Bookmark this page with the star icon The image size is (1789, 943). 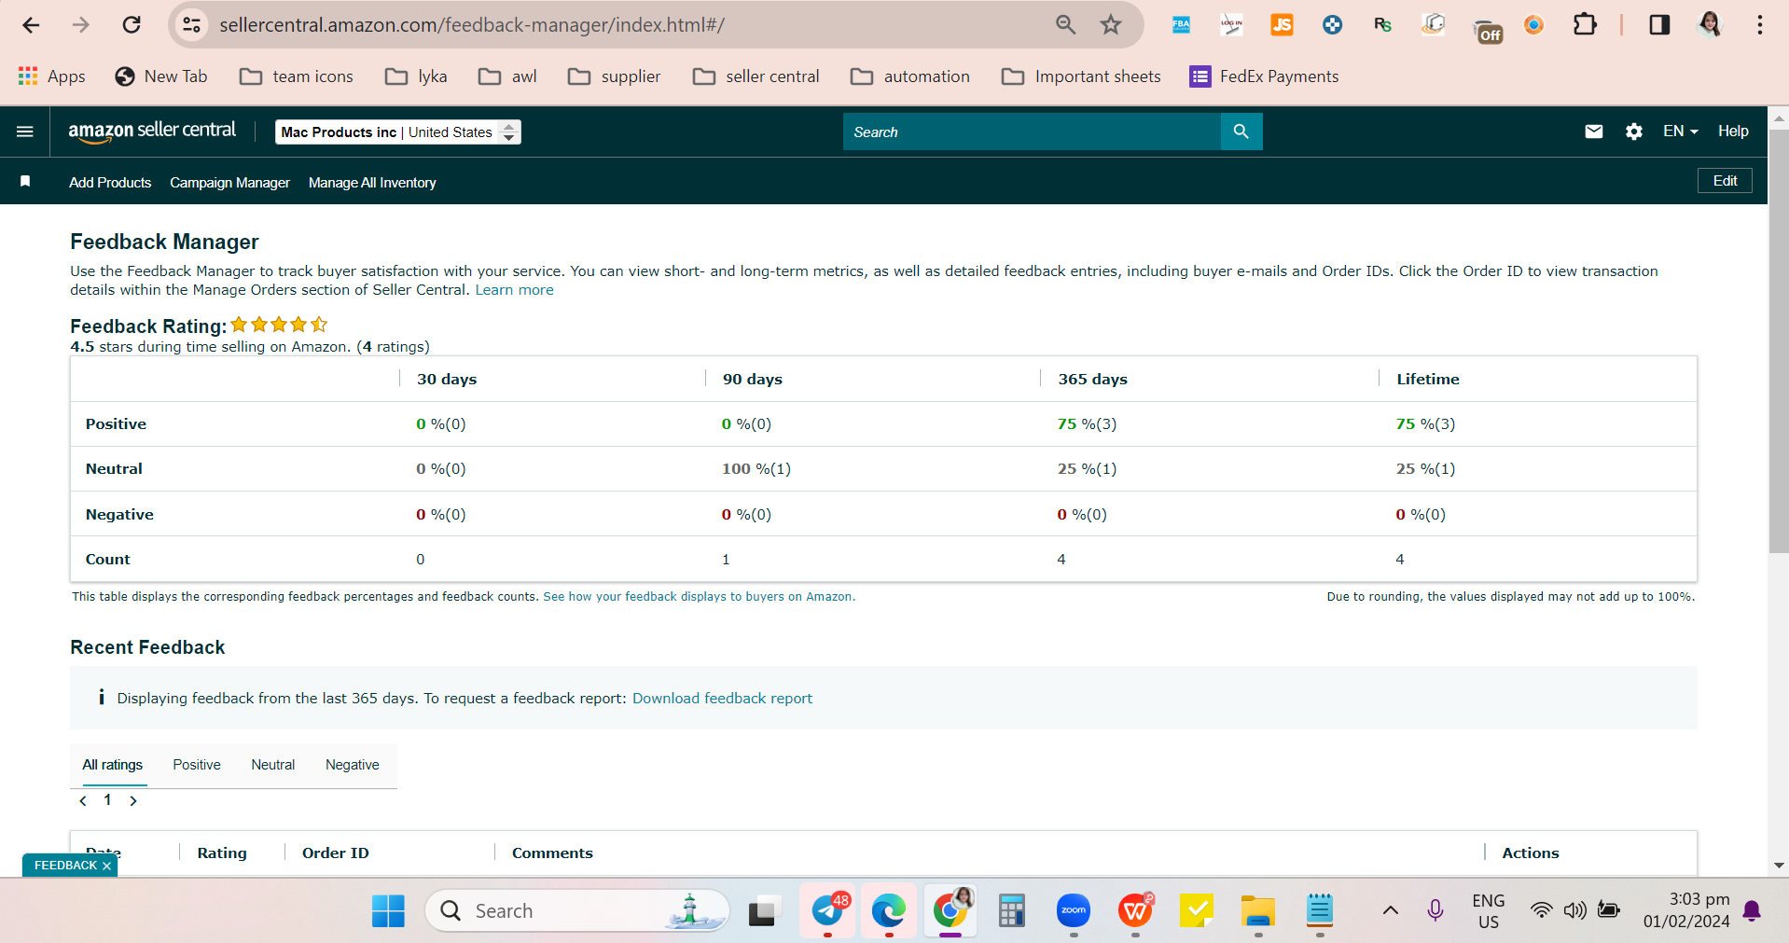click(1110, 25)
